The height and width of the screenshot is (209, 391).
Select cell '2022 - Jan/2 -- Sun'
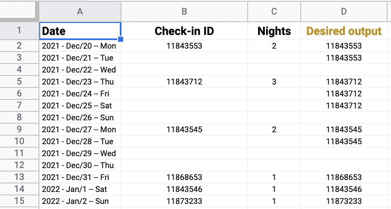[80, 201]
